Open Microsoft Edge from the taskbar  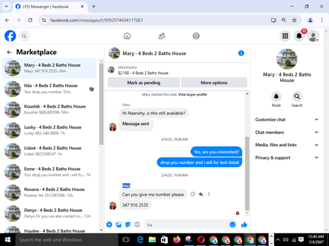(140, 239)
